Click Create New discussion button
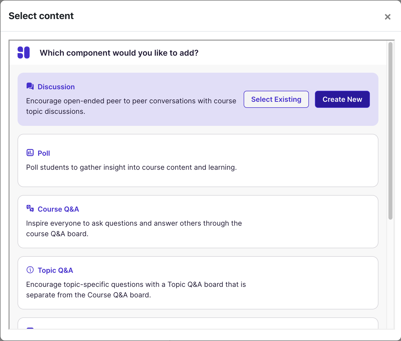Image resolution: width=401 pixels, height=341 pixels. 342,99
